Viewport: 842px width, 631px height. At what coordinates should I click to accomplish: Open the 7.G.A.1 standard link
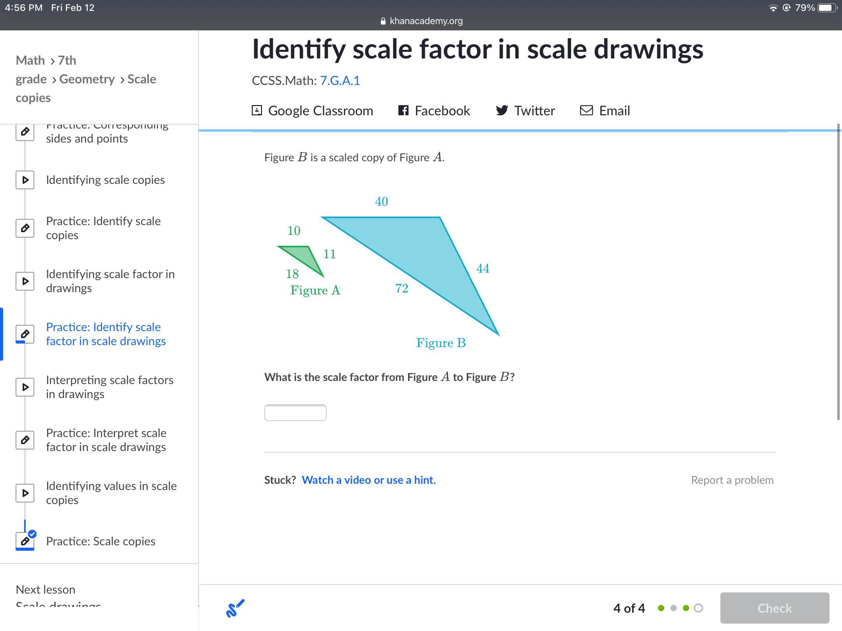point(340,81)
